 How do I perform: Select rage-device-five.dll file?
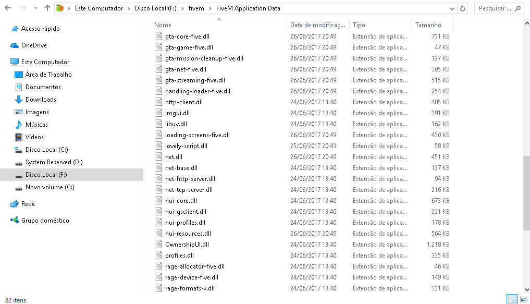pyautogui.click(x=192, y=277)
